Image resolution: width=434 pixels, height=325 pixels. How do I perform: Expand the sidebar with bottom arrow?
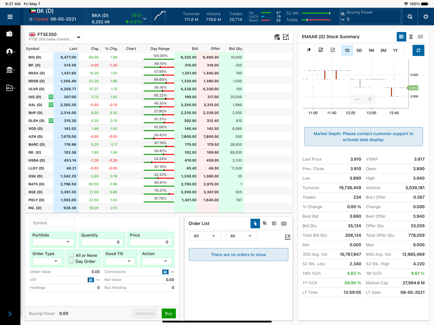click(10, 314)
